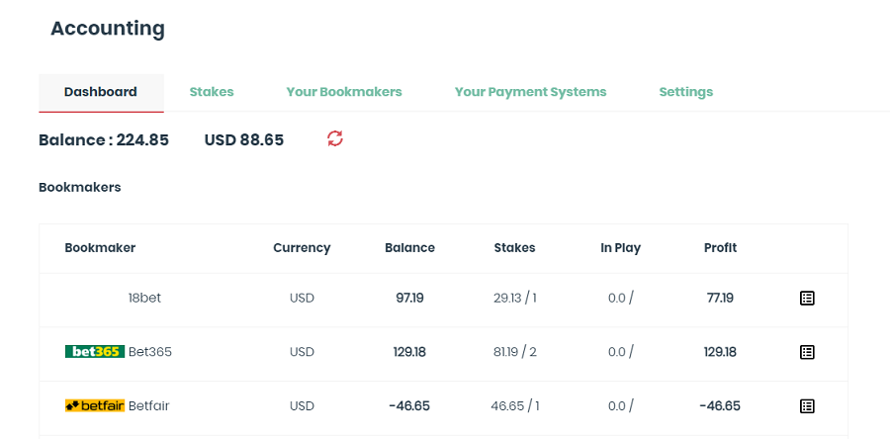Click the Balance column header
This screenshot has width=890, height=439.
click(409, 248)
